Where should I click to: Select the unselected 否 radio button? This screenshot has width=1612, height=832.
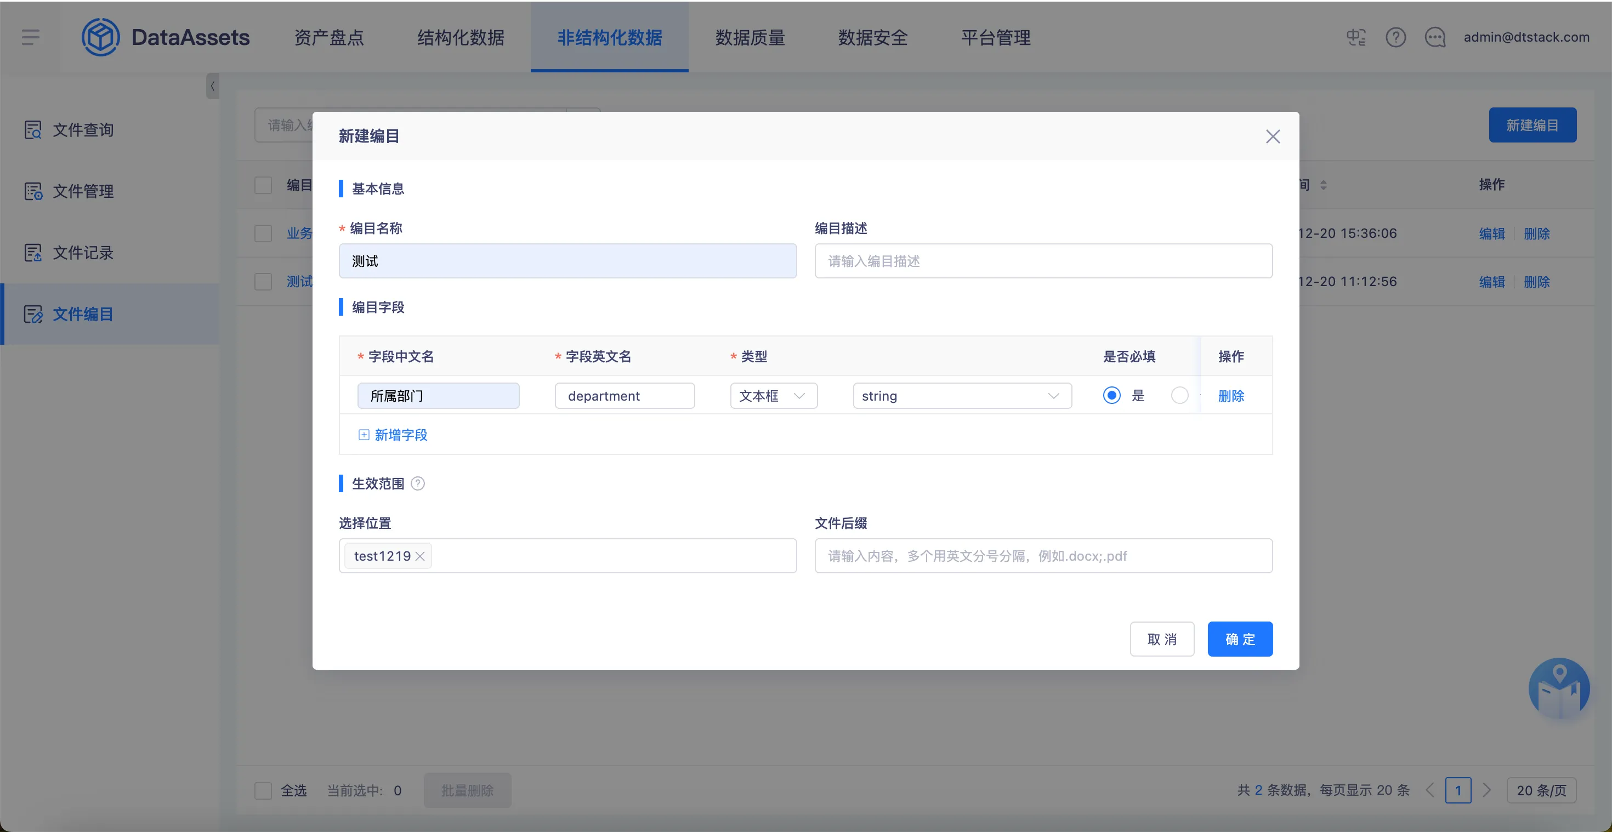(1179, 395)
